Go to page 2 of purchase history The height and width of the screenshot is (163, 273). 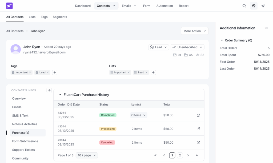180,155
